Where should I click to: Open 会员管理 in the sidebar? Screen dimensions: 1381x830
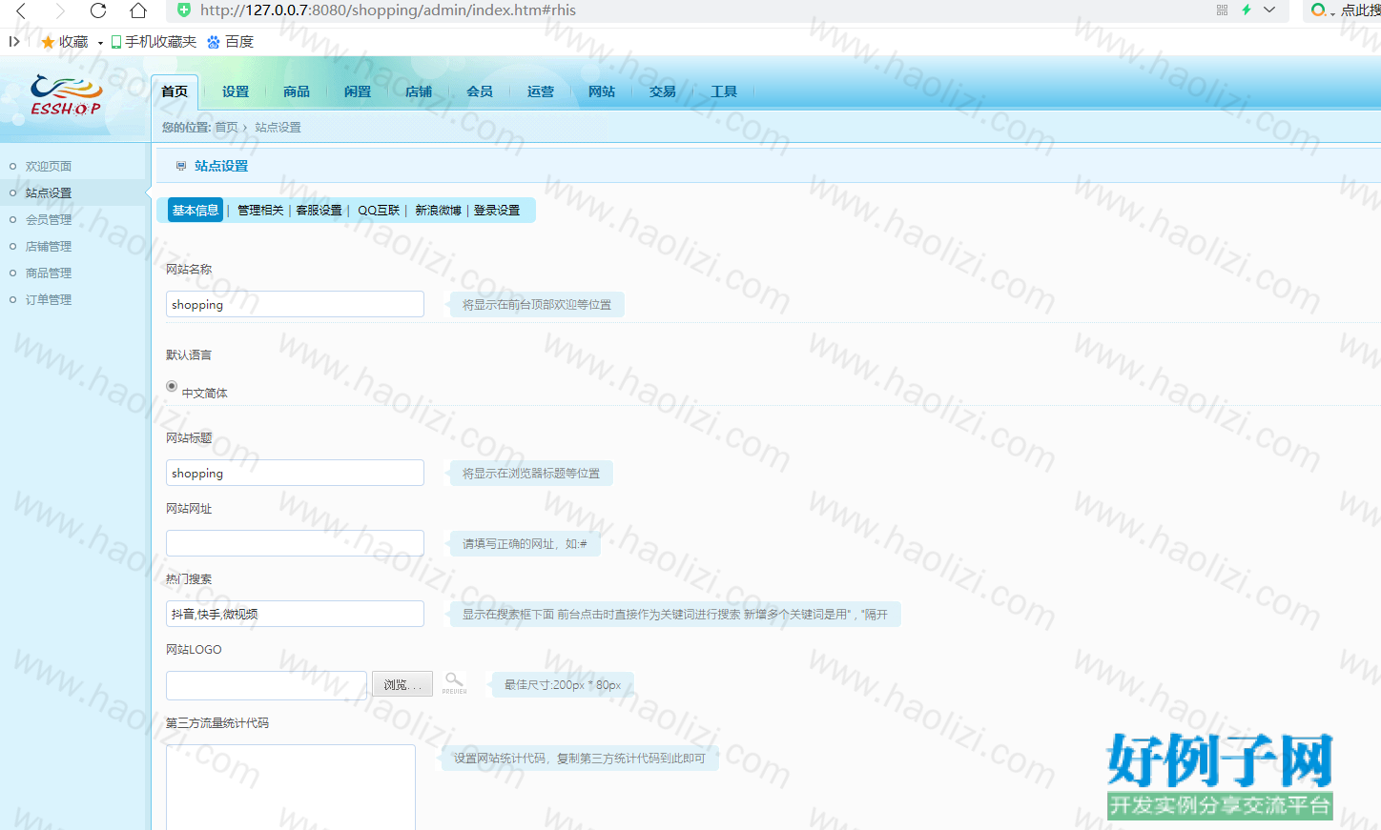pyautogui.click(x=49, y=219)
